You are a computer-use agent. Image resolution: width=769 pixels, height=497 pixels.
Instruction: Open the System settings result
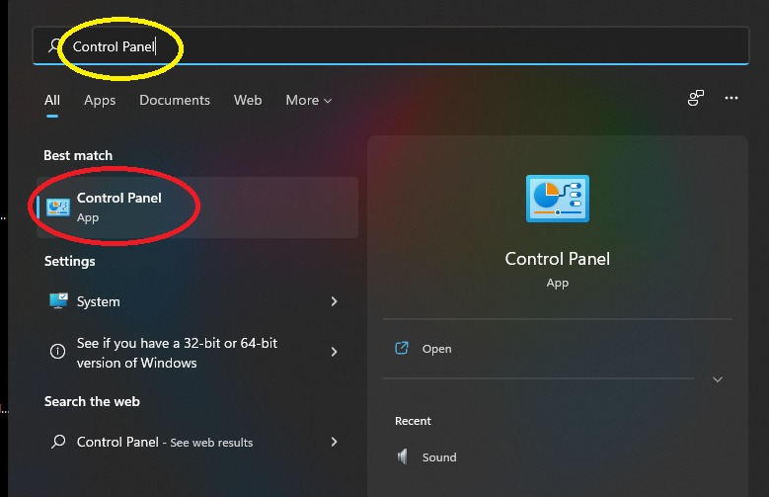tap(195, 301)
